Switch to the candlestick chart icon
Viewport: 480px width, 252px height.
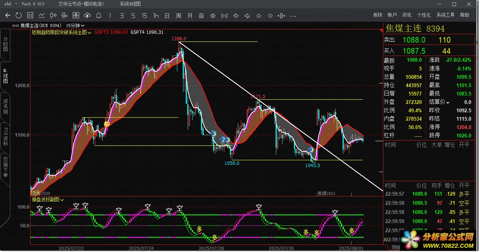click(53, 16)
